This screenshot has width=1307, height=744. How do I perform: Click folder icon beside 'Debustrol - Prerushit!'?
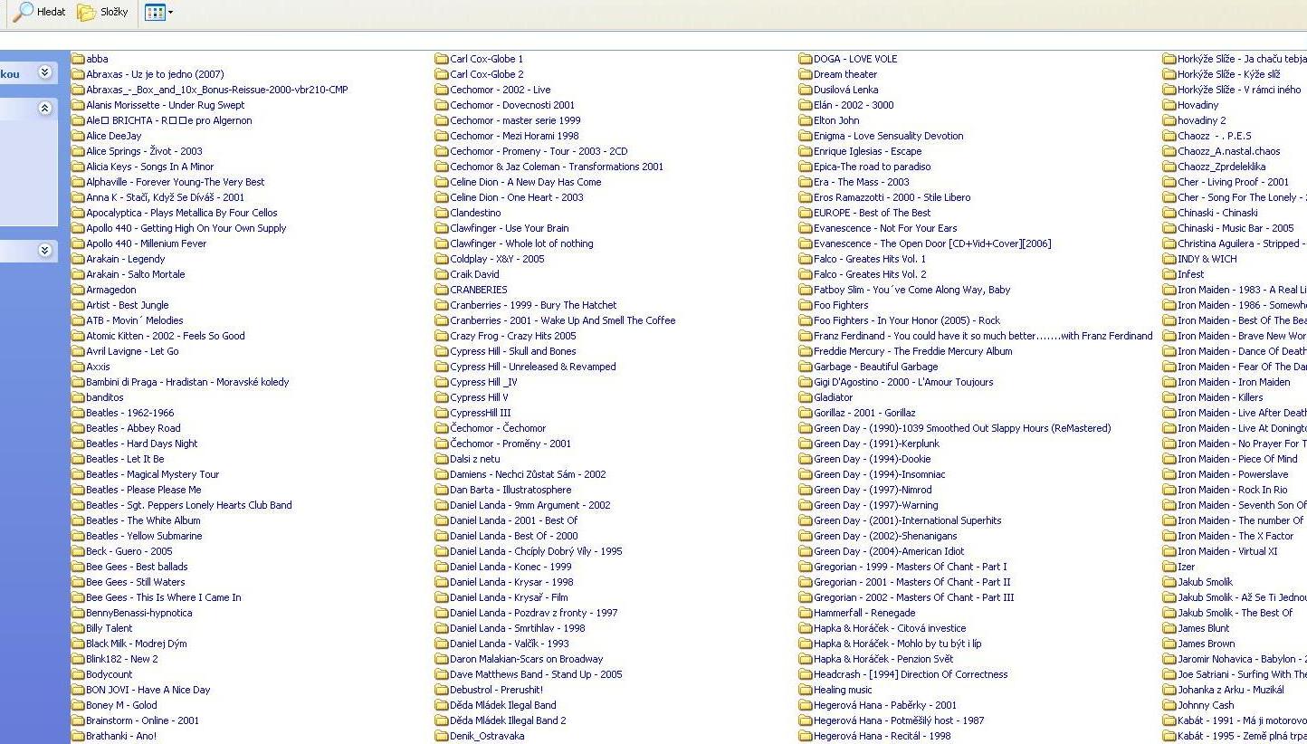[442, 690]
